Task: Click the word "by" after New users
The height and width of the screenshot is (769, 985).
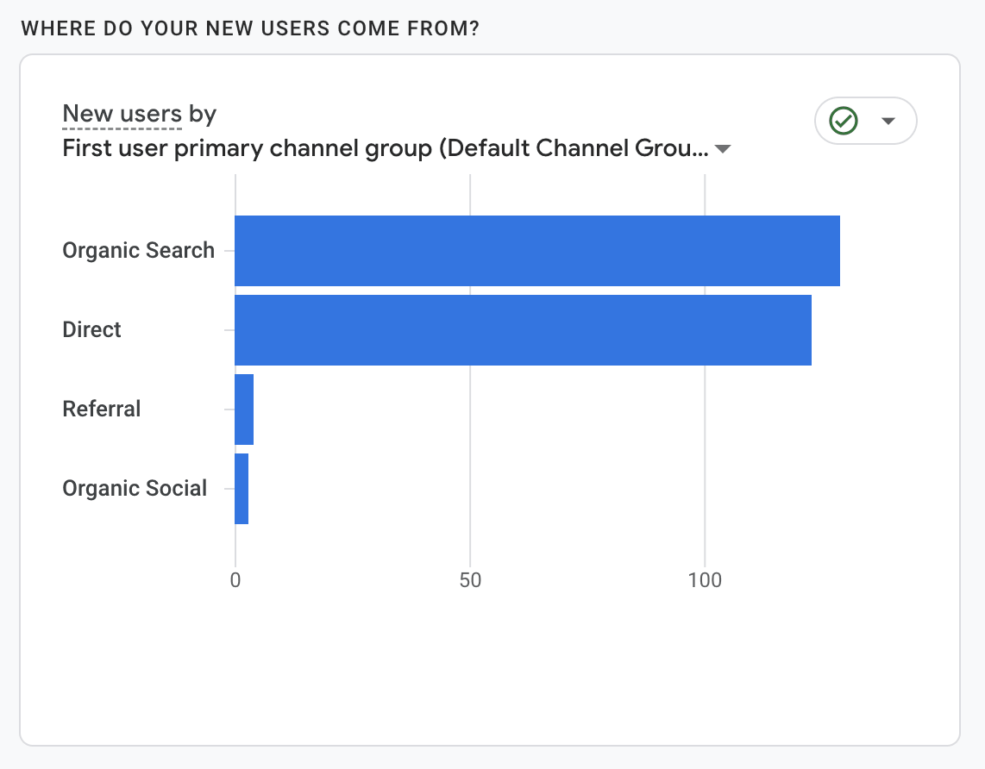Action: 203,114
